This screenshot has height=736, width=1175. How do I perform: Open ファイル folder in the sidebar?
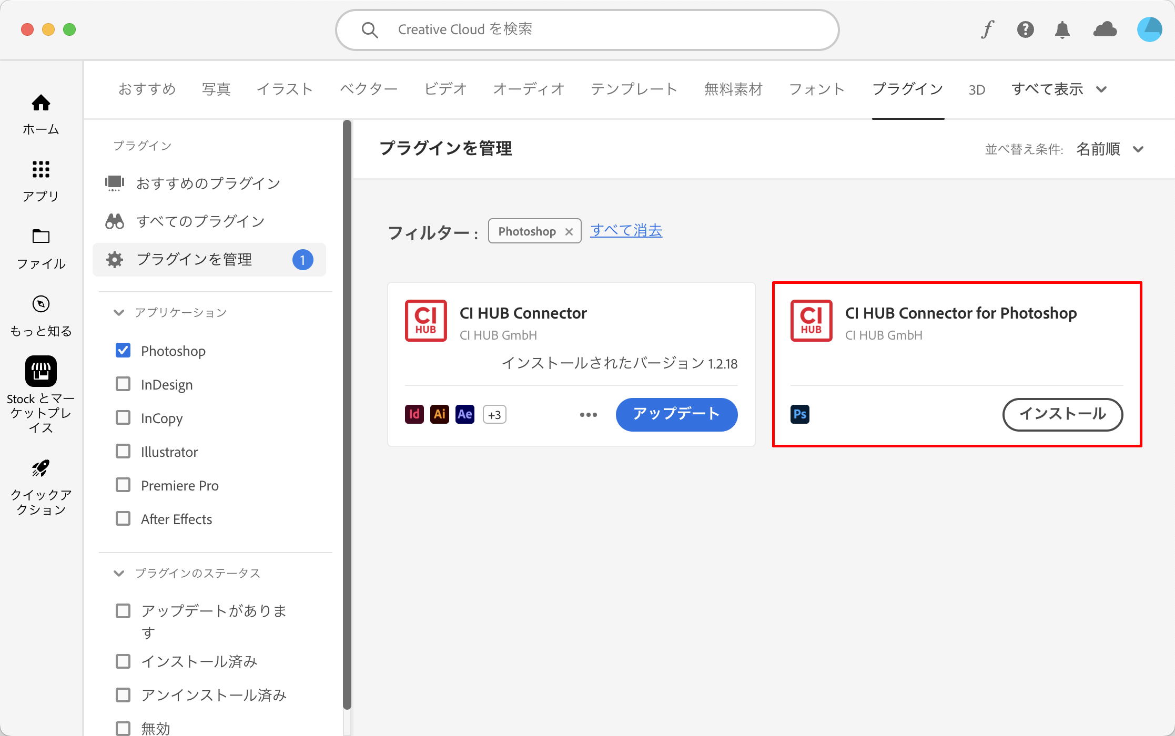click(41, 249)
